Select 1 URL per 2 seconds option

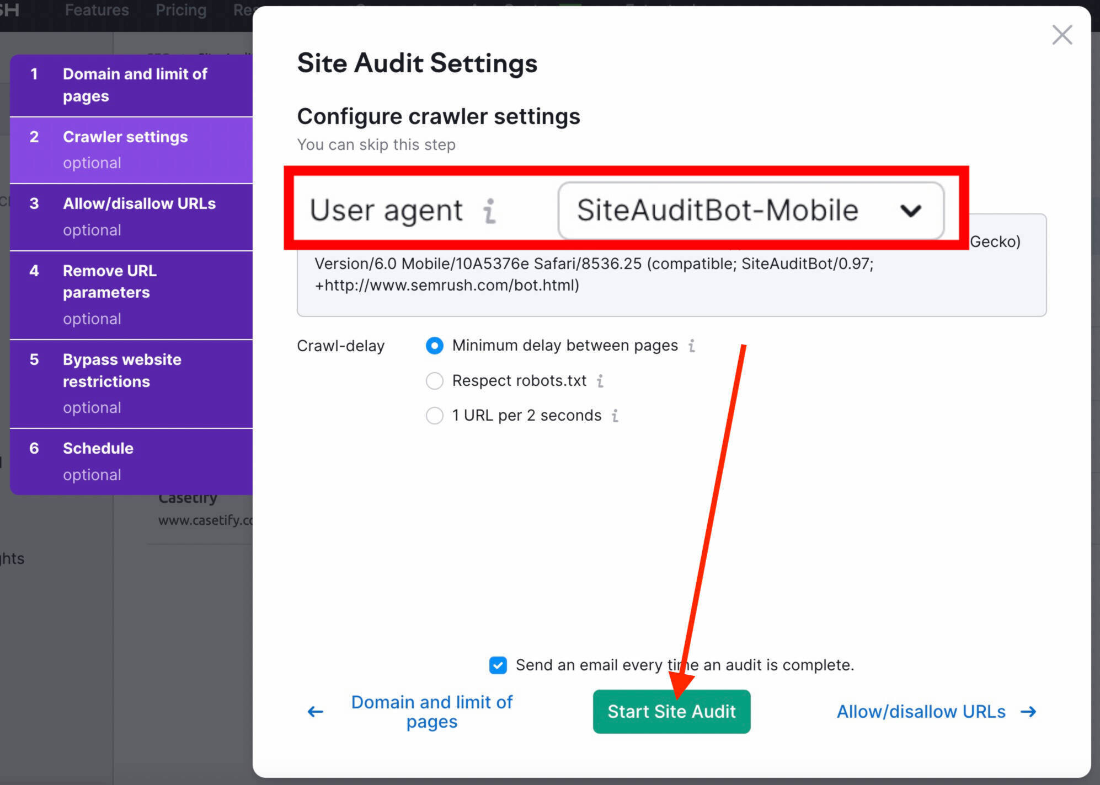coord(435,416)
